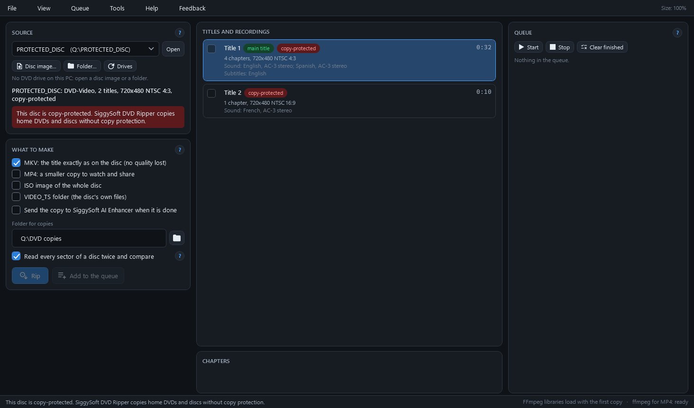Clear finished queue items
The height and width of the screenshot is (408, 694).
coord(602,47)
